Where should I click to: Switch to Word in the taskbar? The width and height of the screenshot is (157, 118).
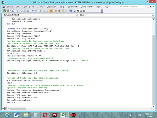[x=16, y=114]
